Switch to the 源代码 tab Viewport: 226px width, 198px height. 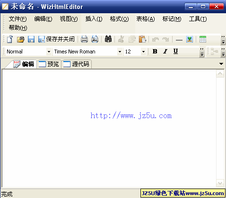pyautogui.click(x=77, y=64)
